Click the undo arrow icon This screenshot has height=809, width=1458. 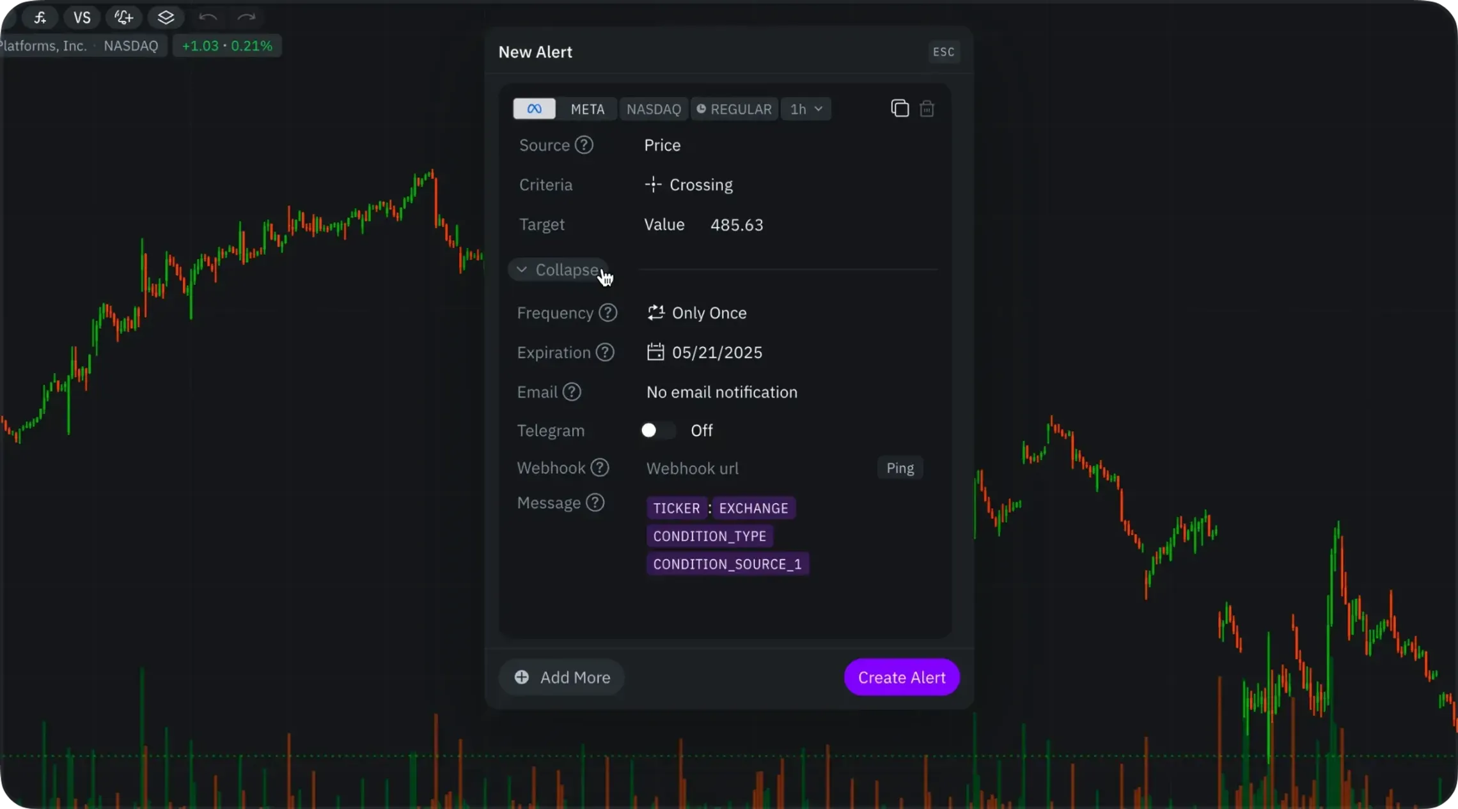click(x=207, y=17)
